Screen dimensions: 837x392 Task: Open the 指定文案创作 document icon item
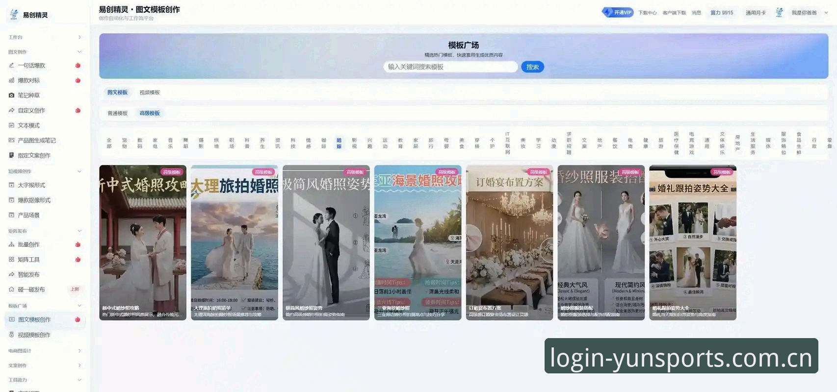[x=11, y=155]
